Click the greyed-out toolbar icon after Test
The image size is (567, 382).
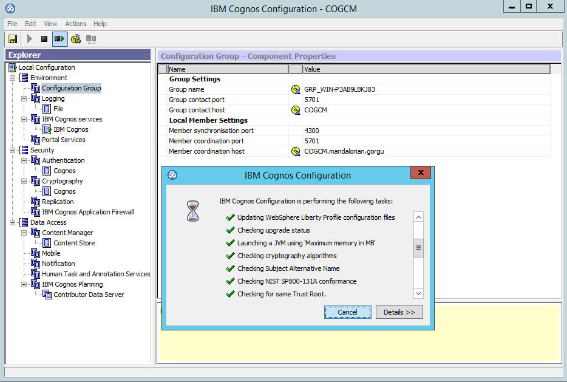[91, 39]
